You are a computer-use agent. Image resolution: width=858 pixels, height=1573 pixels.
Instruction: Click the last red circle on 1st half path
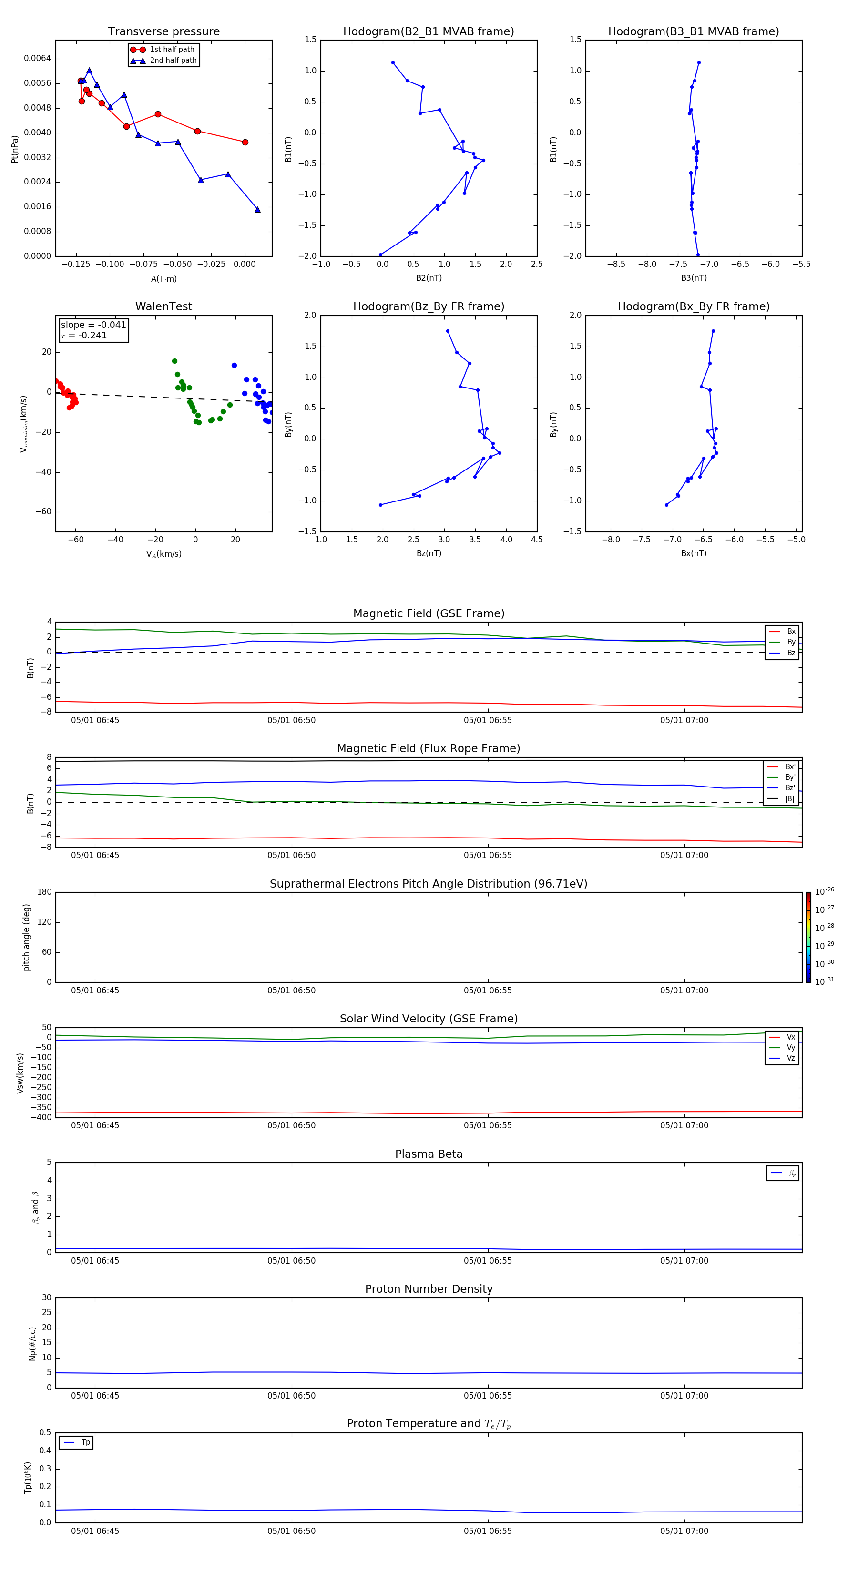(245, 142)
